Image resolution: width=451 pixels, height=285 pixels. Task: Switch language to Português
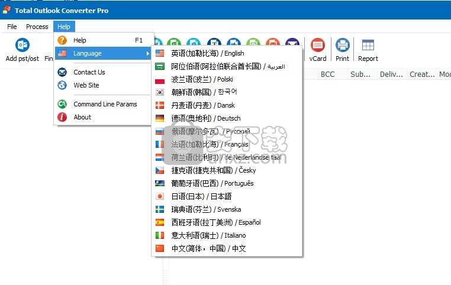227,183
